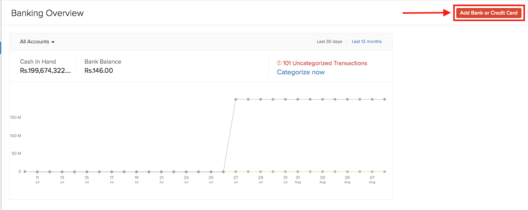The image size is (528, 210).
Task: Select the Last 12 months range
Action: coord(367,42)
